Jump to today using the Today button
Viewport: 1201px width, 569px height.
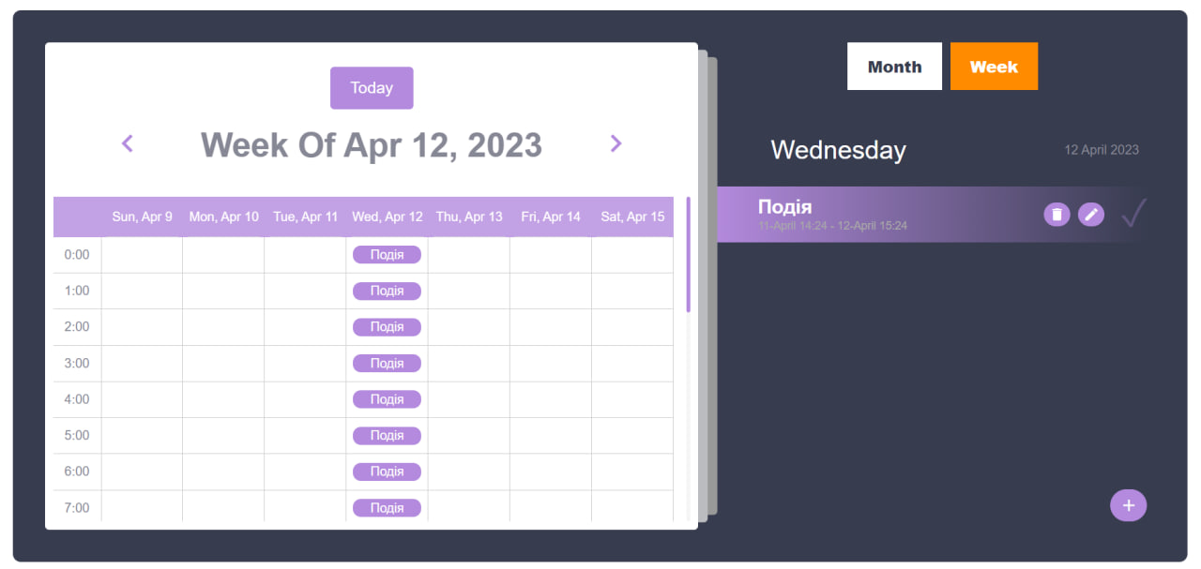pos(372,87)
